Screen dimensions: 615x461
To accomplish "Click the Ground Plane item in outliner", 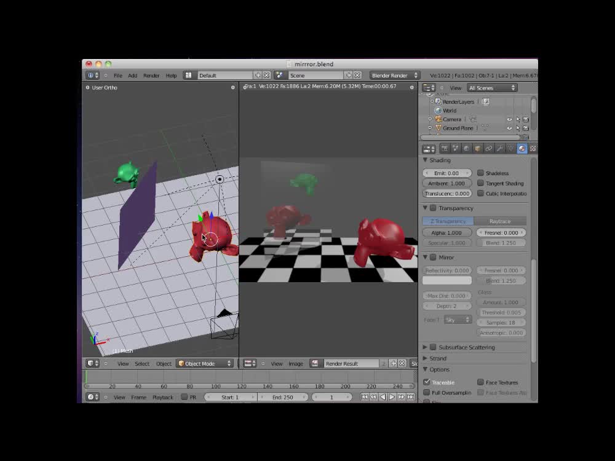I will pos(458,128).
